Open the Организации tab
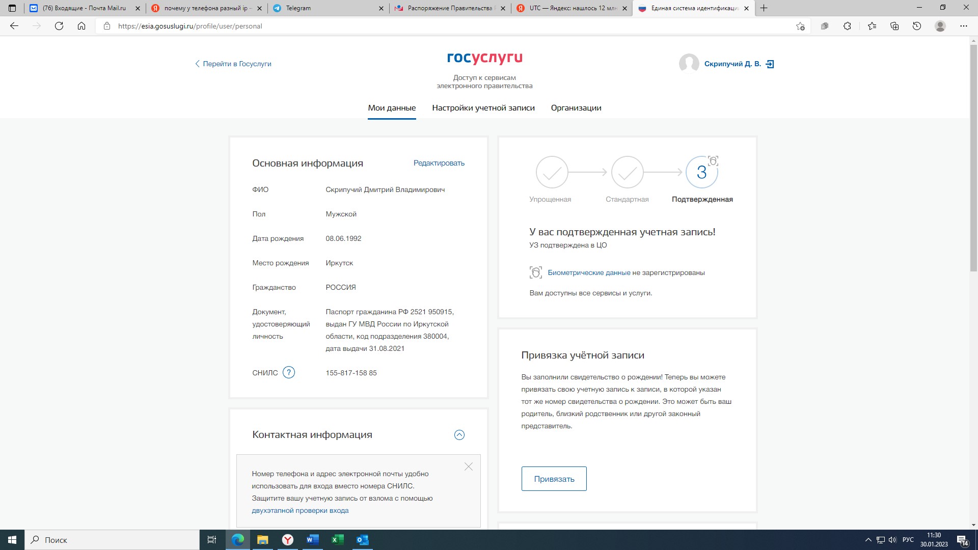This screenshot has width=978, height=550. click(576, 108)
